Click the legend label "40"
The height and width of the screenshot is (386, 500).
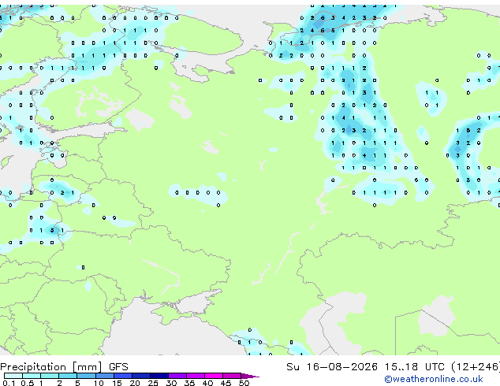[207, 383]
